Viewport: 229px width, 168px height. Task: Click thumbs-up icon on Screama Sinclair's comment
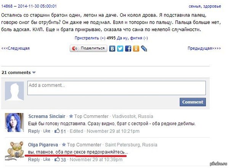pyautogui.click(x=57, y=131)
